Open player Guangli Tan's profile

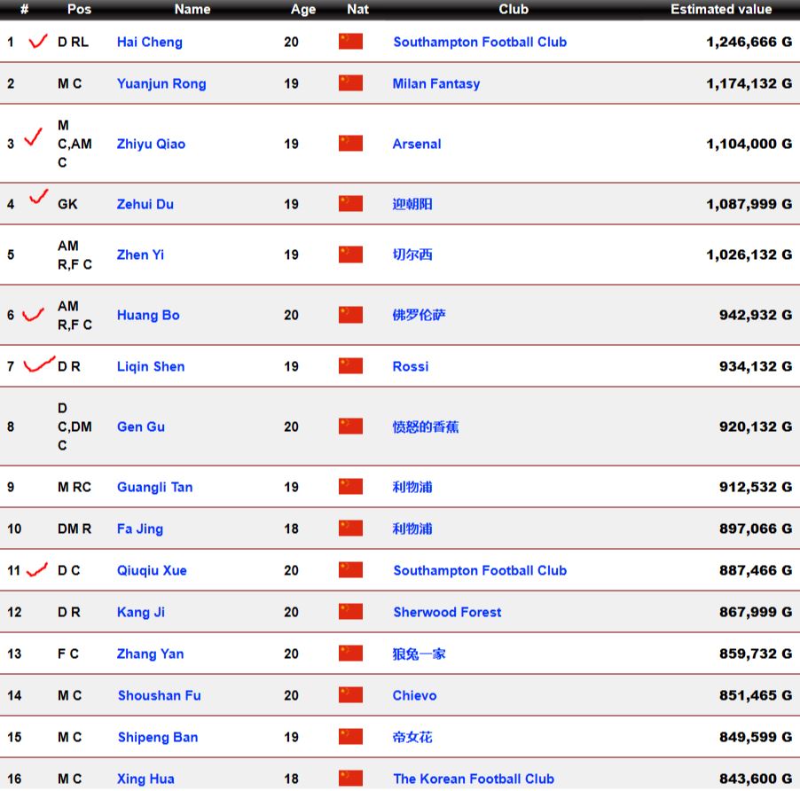(154, 487)
